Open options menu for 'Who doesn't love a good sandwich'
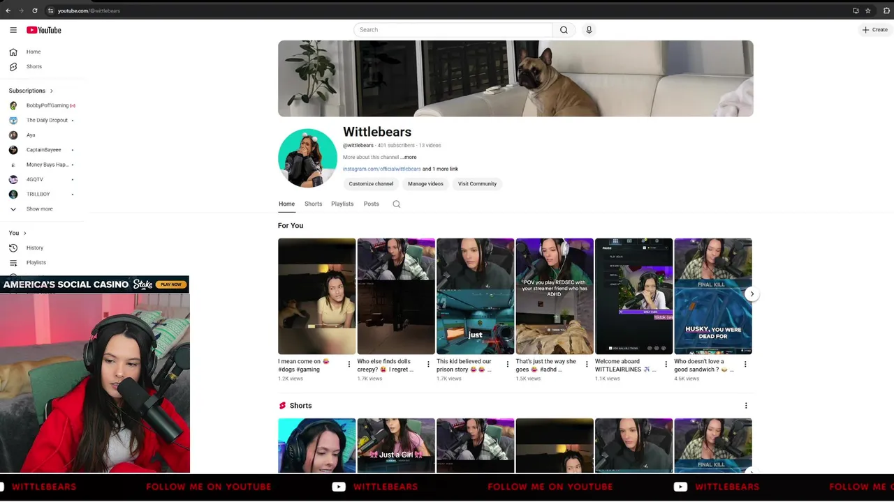 click(x=745, y=364)
